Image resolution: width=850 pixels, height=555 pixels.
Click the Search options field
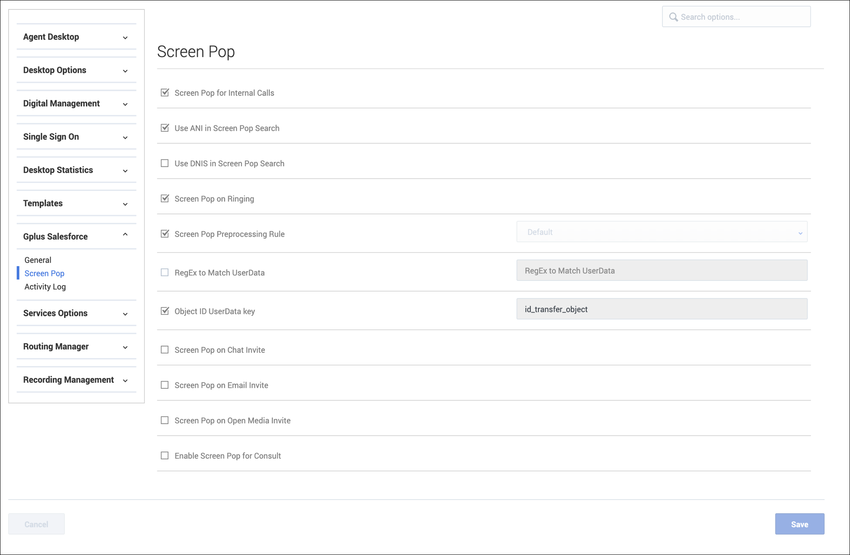742,17
